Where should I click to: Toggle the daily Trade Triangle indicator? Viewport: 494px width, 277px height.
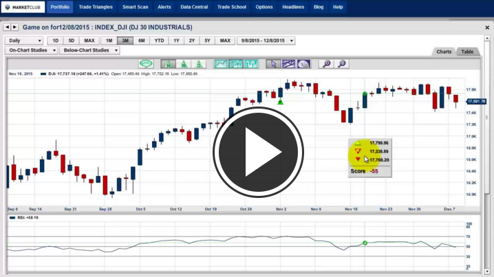pyautogui.click(x=199, y=64)
